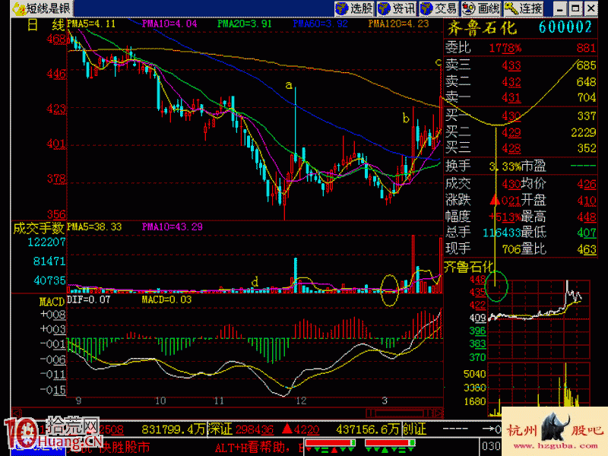Image resolution: width=608 pixels, height=456 pixels.
Task: Click the PMA20=3.91 indicator value
Action: pyautogui.click(x=244, y=24)
